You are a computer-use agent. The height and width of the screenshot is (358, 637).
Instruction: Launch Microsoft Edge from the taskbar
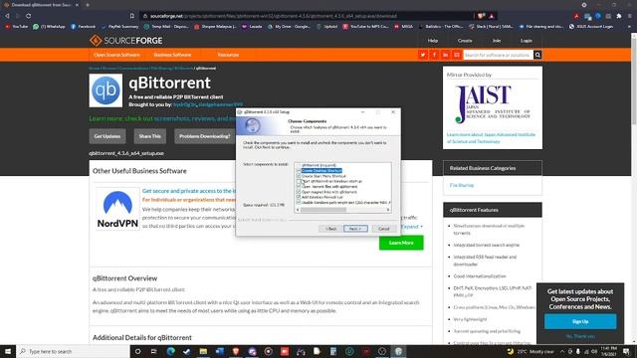pos(170,351)
